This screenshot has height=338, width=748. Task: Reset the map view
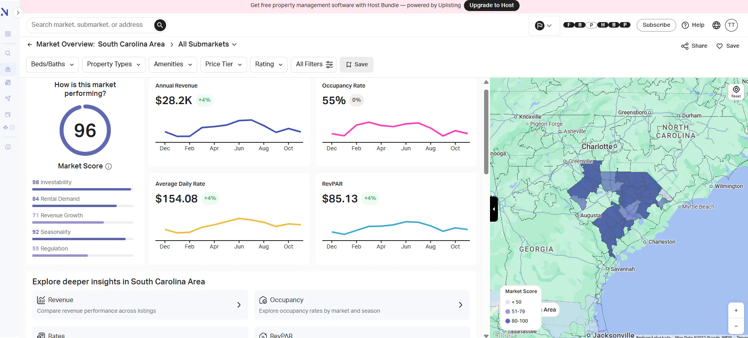tap(736, 92)
